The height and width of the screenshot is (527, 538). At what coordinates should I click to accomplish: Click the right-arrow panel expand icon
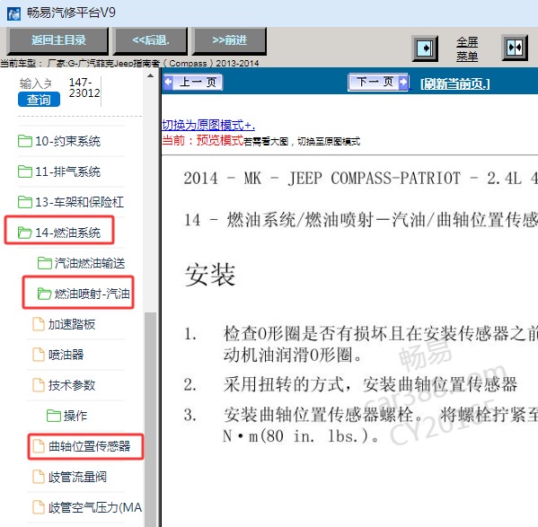click(x=425, y=48)
